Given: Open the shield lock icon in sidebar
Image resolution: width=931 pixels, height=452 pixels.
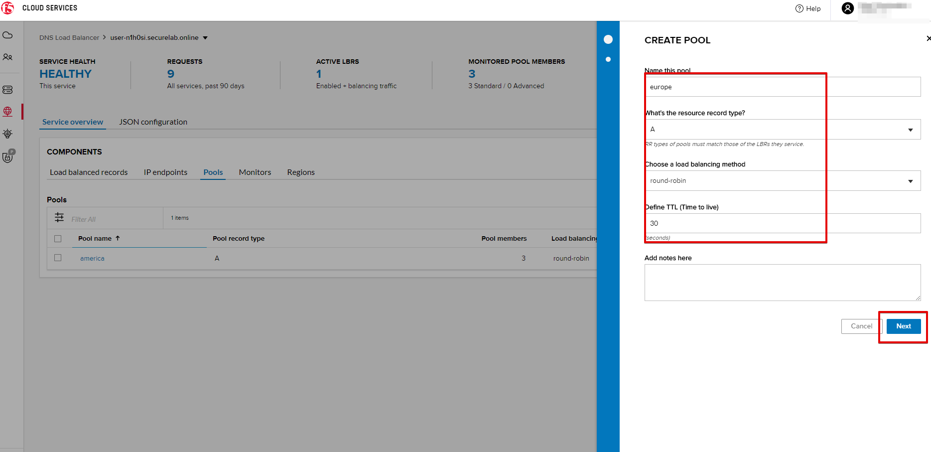Looking at the screenshot, I should pos(8,156).
